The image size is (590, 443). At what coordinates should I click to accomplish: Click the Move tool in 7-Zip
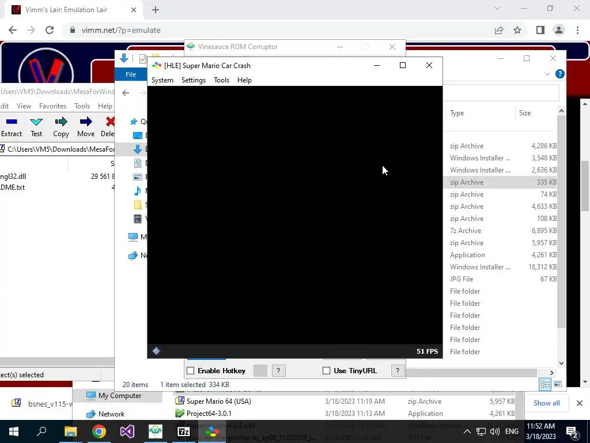pos(86,127)
